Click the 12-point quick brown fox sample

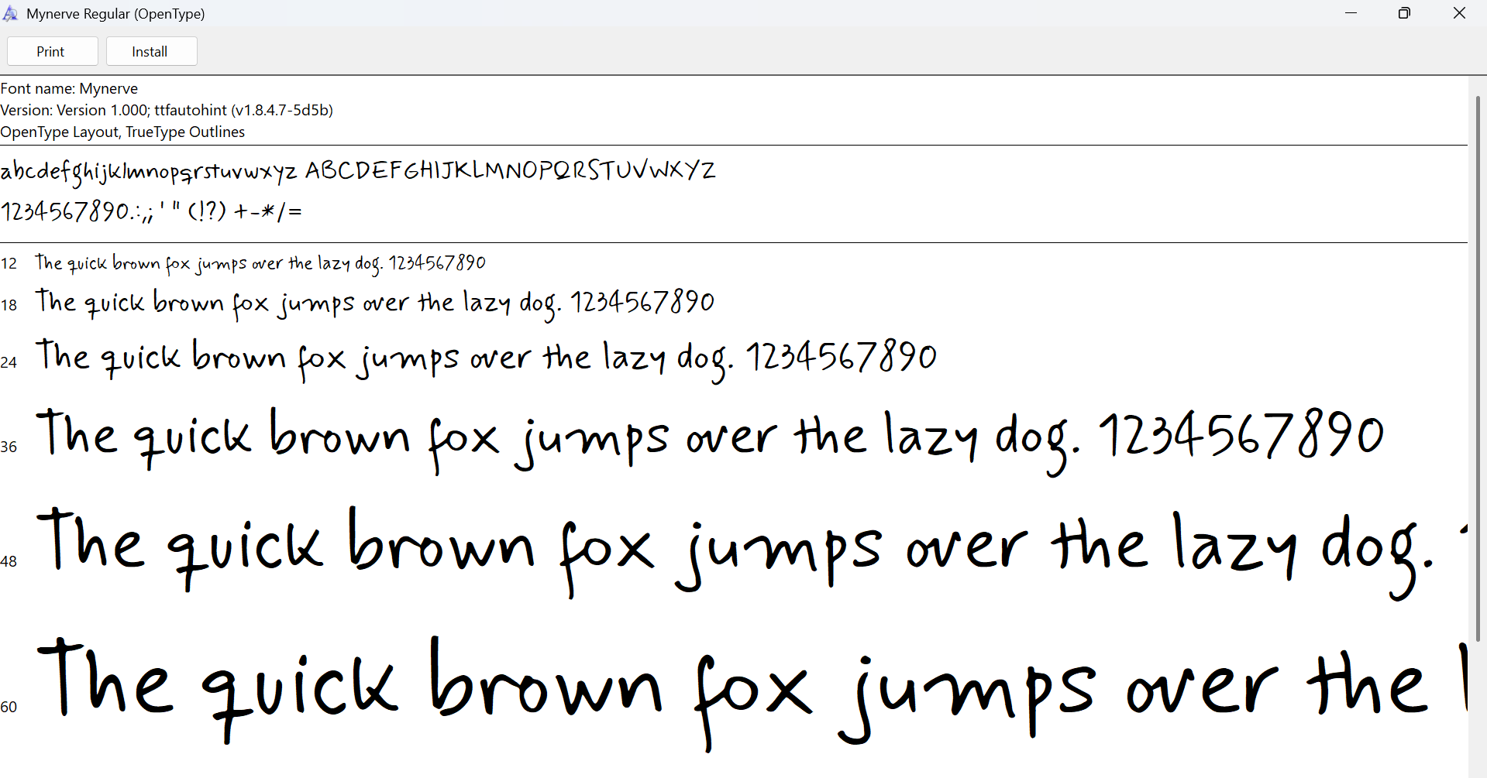tap(260, 264)
